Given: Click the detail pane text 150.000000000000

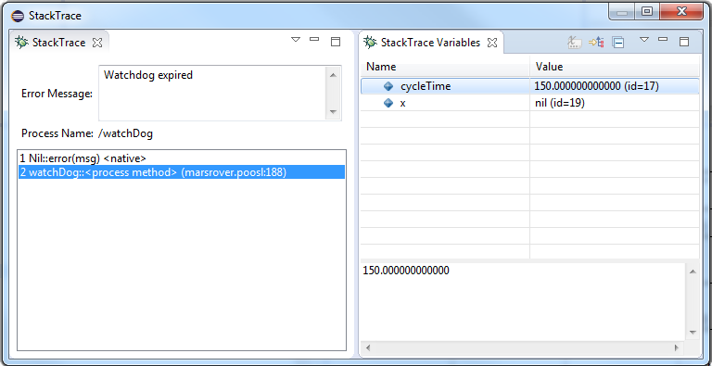Looking at the screenshot, I should pos(406,271).
